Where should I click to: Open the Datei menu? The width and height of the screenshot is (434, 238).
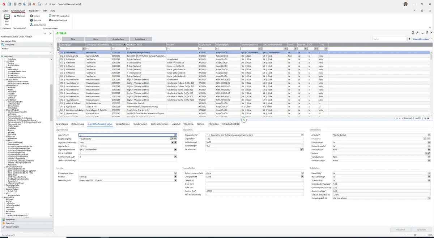pos(5,11)
